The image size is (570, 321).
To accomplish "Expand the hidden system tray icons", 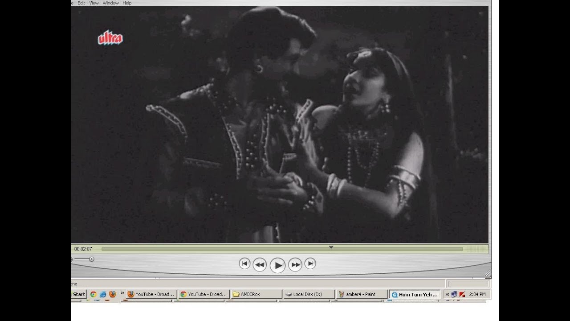I will [447, 294].
